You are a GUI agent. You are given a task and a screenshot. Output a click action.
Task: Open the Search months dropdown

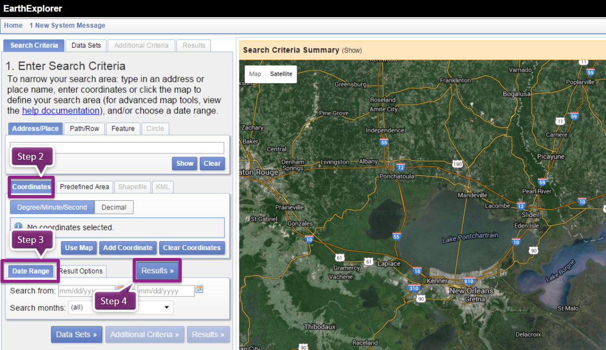pos(121,307)
